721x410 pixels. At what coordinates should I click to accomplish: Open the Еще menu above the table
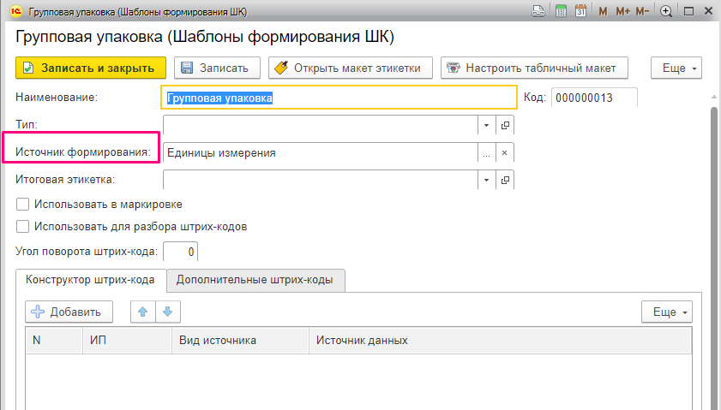pos(666,312)
